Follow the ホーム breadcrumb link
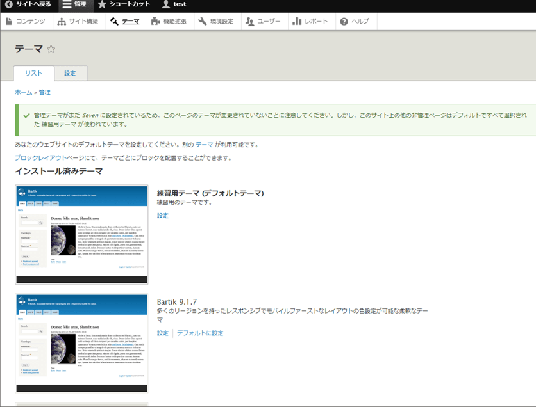 click(23, 92)
